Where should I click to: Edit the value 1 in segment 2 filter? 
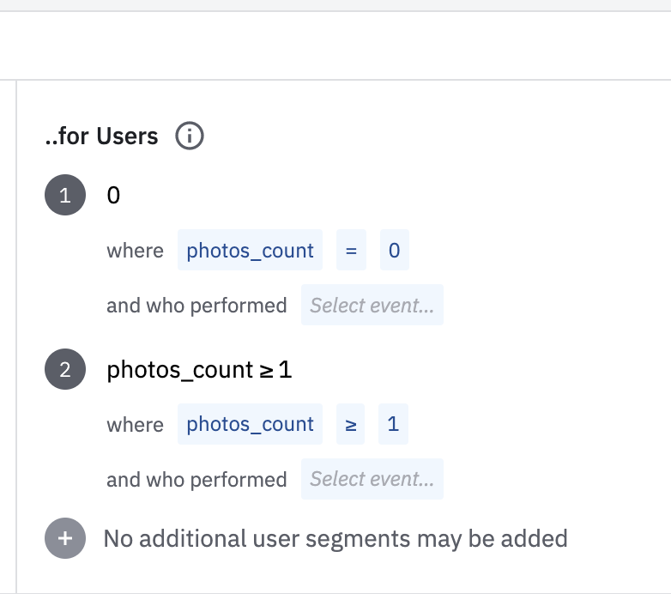(x=393, y=424)
